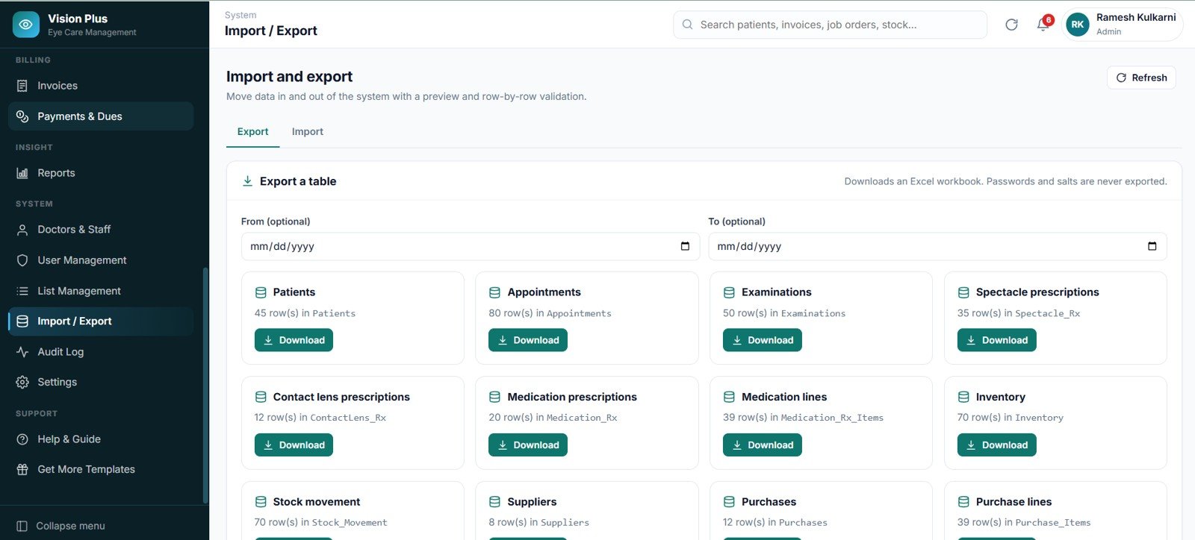Click "12 row(s) in ContactLens_Rx" text
1195x540 pixels.
click(320, 418)
